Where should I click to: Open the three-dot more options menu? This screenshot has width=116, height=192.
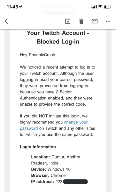click(x=108, y=21)
